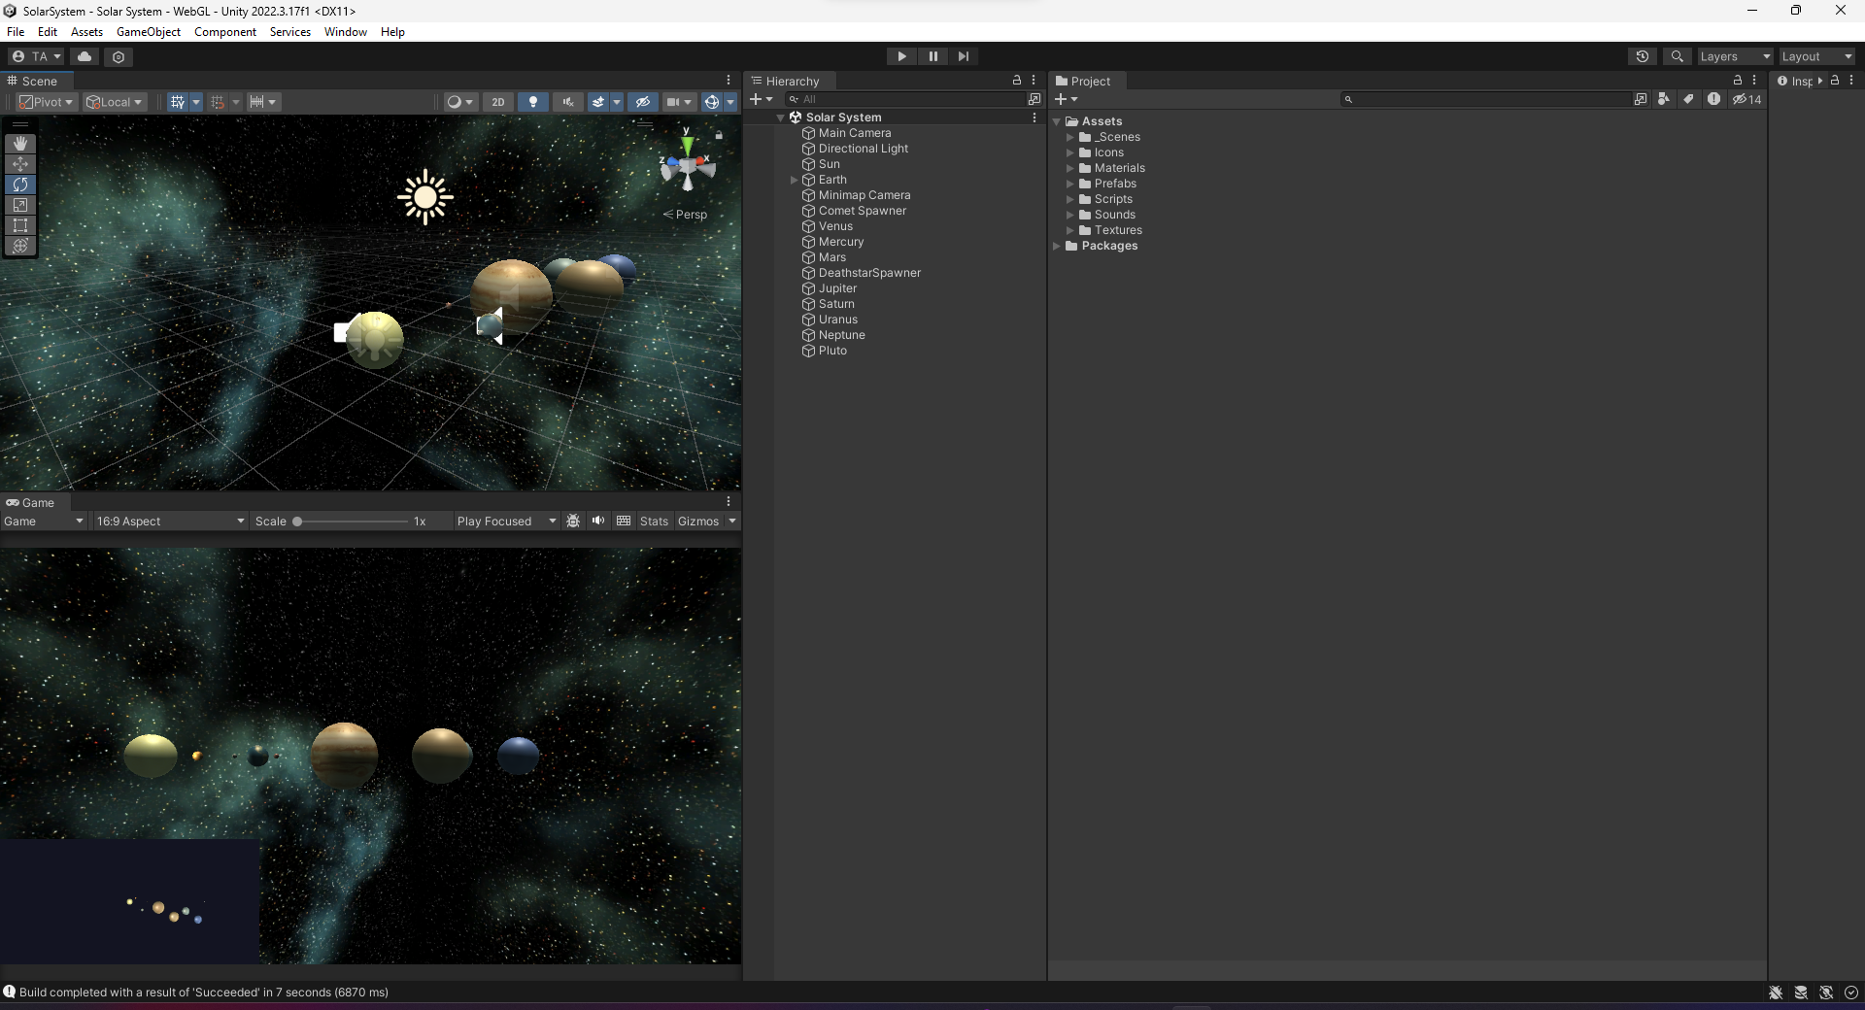Open the Local handle rotation dropdown
The height and width of the screenshot is (1010, 1865).
(x=114, y=102)
